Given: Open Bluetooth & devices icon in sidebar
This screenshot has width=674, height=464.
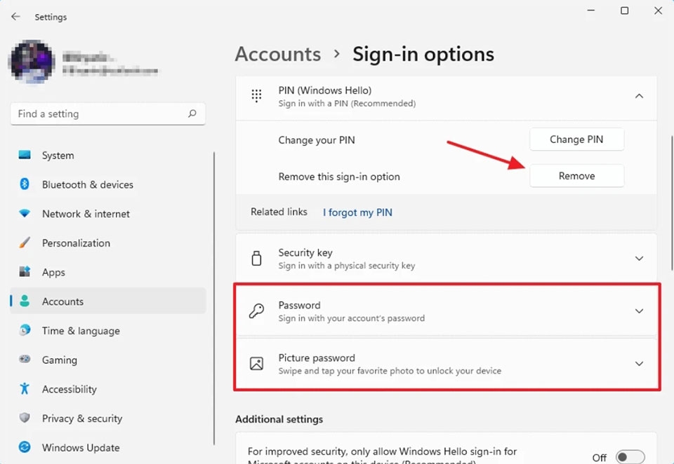Looking at the screenshot, I should click(x=25, y=184).
